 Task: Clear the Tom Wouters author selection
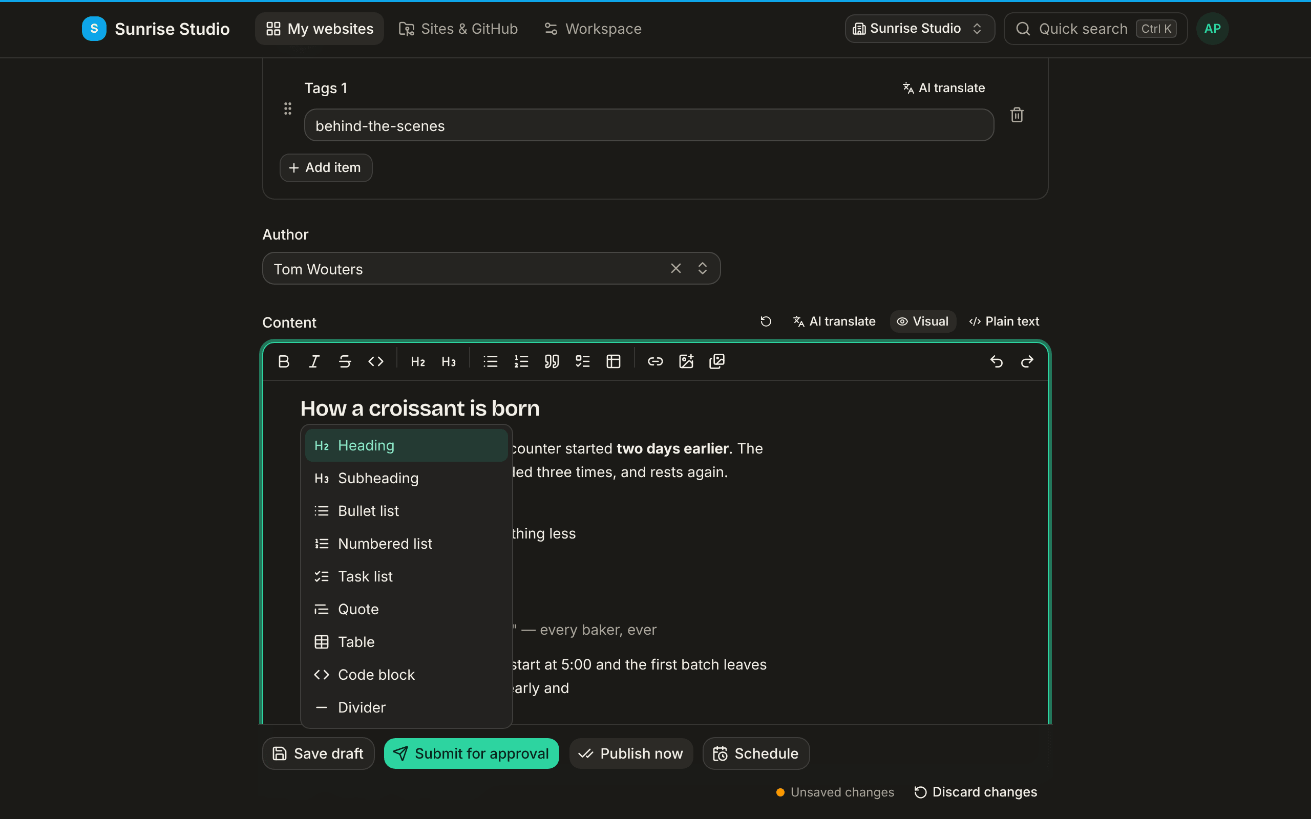click(675, 268)
